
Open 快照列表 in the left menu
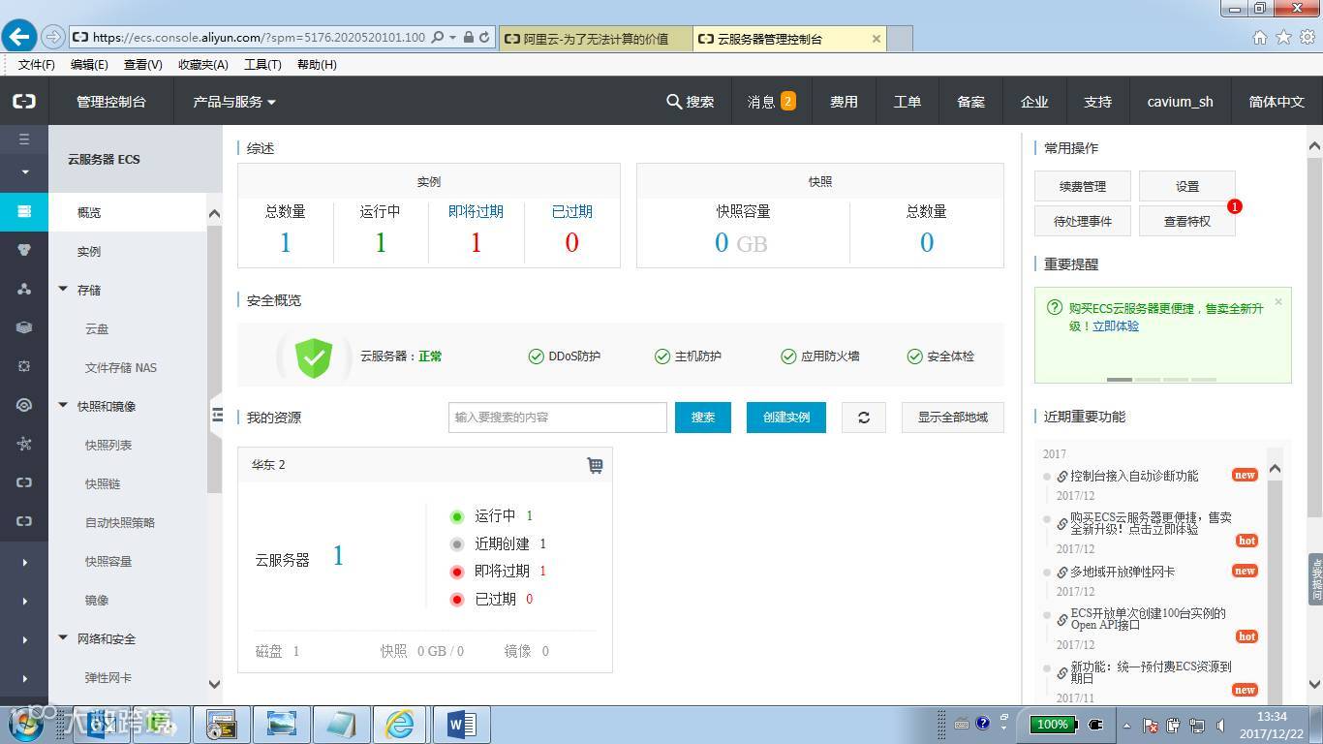[108, 446]
